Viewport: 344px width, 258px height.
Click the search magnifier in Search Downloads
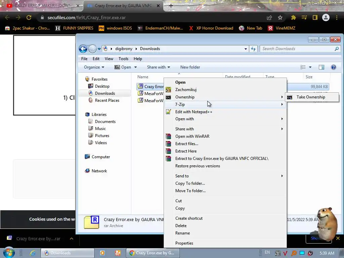tap(337, 49)
